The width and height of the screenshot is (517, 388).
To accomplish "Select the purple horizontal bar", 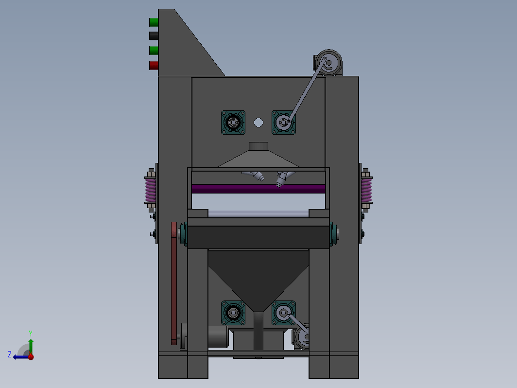I will [258, 189].
